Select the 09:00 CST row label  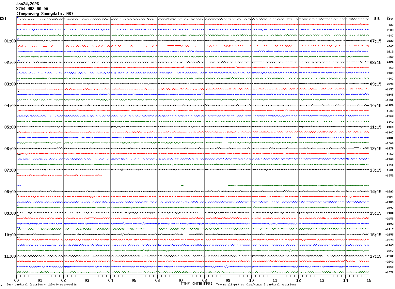10,213
